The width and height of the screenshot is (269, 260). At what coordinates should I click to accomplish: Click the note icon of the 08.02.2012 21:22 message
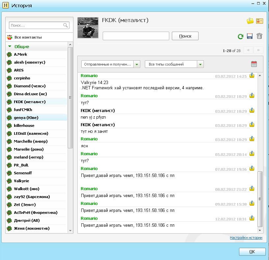pyautogui.click(x=252, y=188)
